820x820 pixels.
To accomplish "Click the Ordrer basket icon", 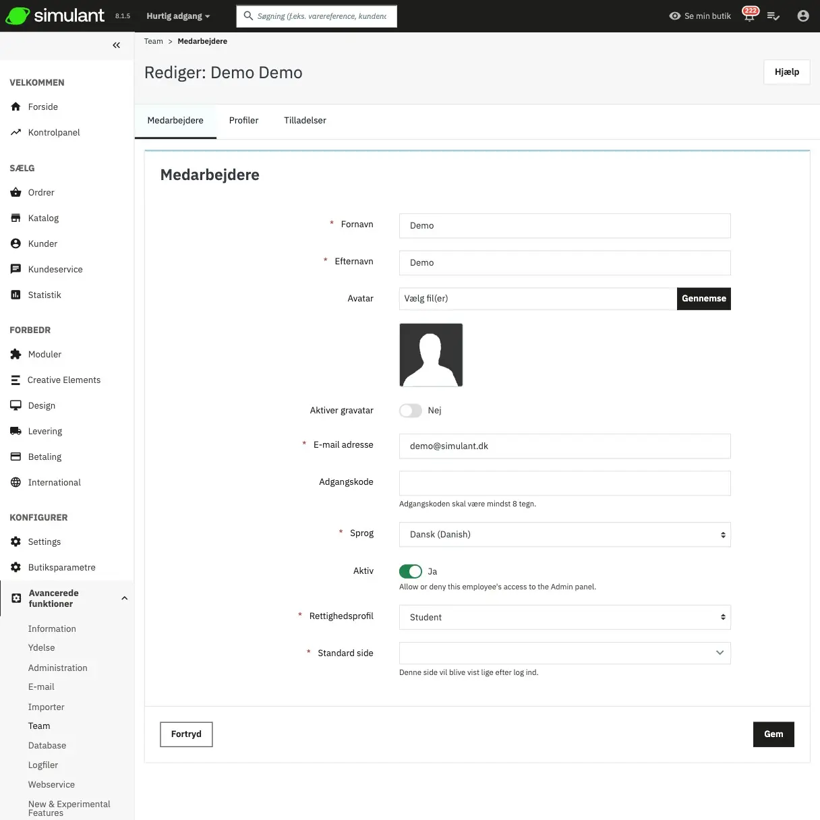I will pos(16,193).
